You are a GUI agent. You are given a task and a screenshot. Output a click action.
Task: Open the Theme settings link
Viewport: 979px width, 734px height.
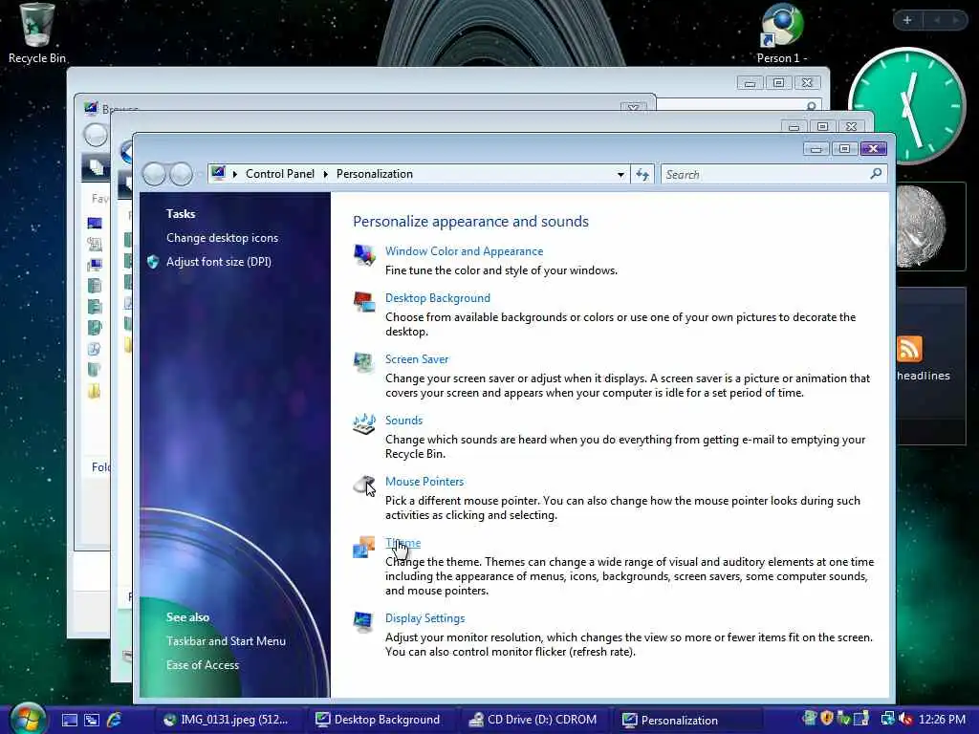point(402,543)
